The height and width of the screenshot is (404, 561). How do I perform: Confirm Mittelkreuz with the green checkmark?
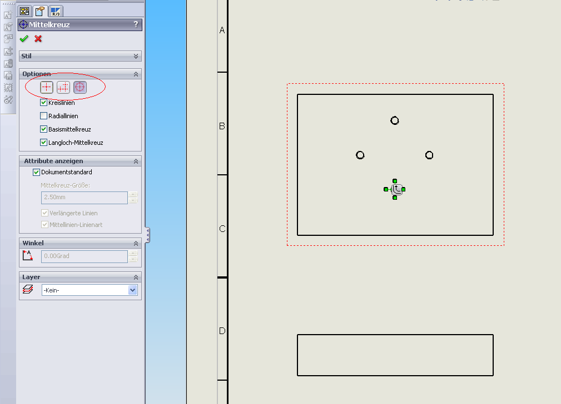[23, 39]
